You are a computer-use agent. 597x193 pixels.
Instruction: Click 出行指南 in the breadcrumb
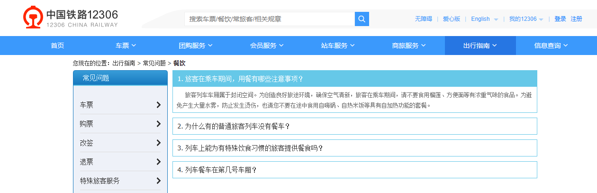[x=124, y=63]
